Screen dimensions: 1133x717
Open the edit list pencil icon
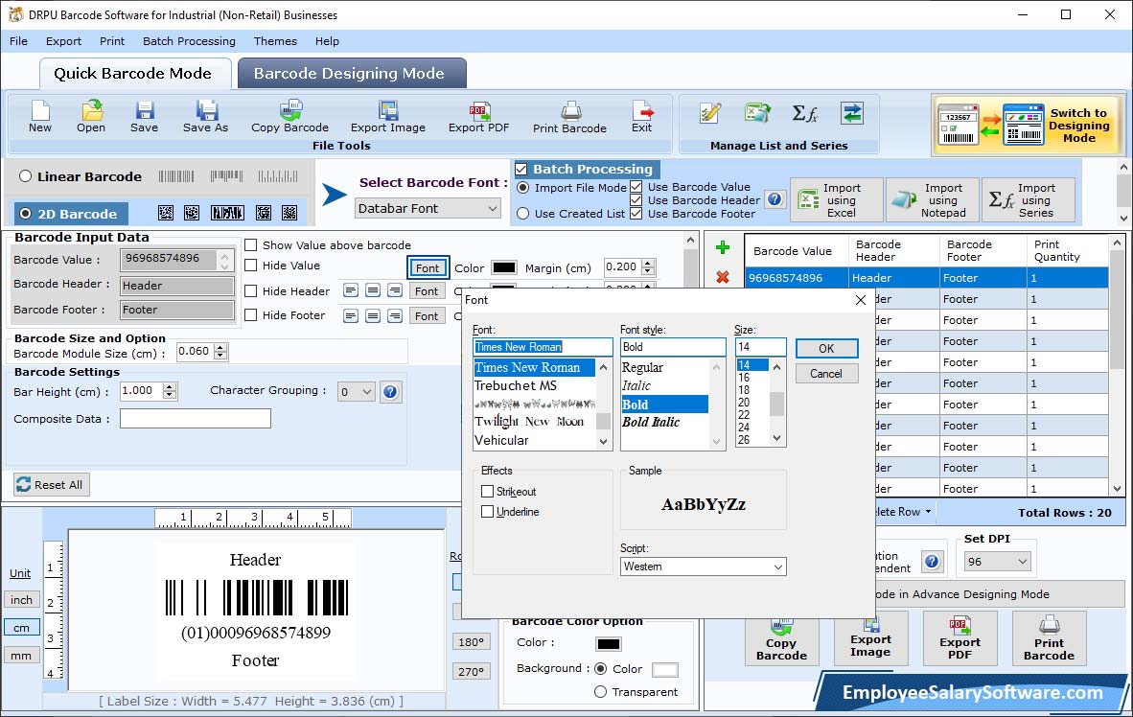(x=710, y=113)
